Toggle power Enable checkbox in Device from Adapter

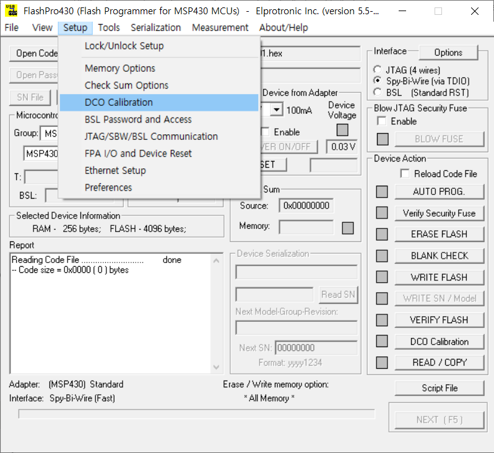pyautogui.click(x=266, y=132)
